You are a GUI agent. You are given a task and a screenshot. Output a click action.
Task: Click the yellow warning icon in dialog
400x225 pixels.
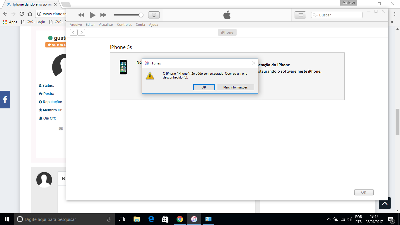[x=150, y=76]
